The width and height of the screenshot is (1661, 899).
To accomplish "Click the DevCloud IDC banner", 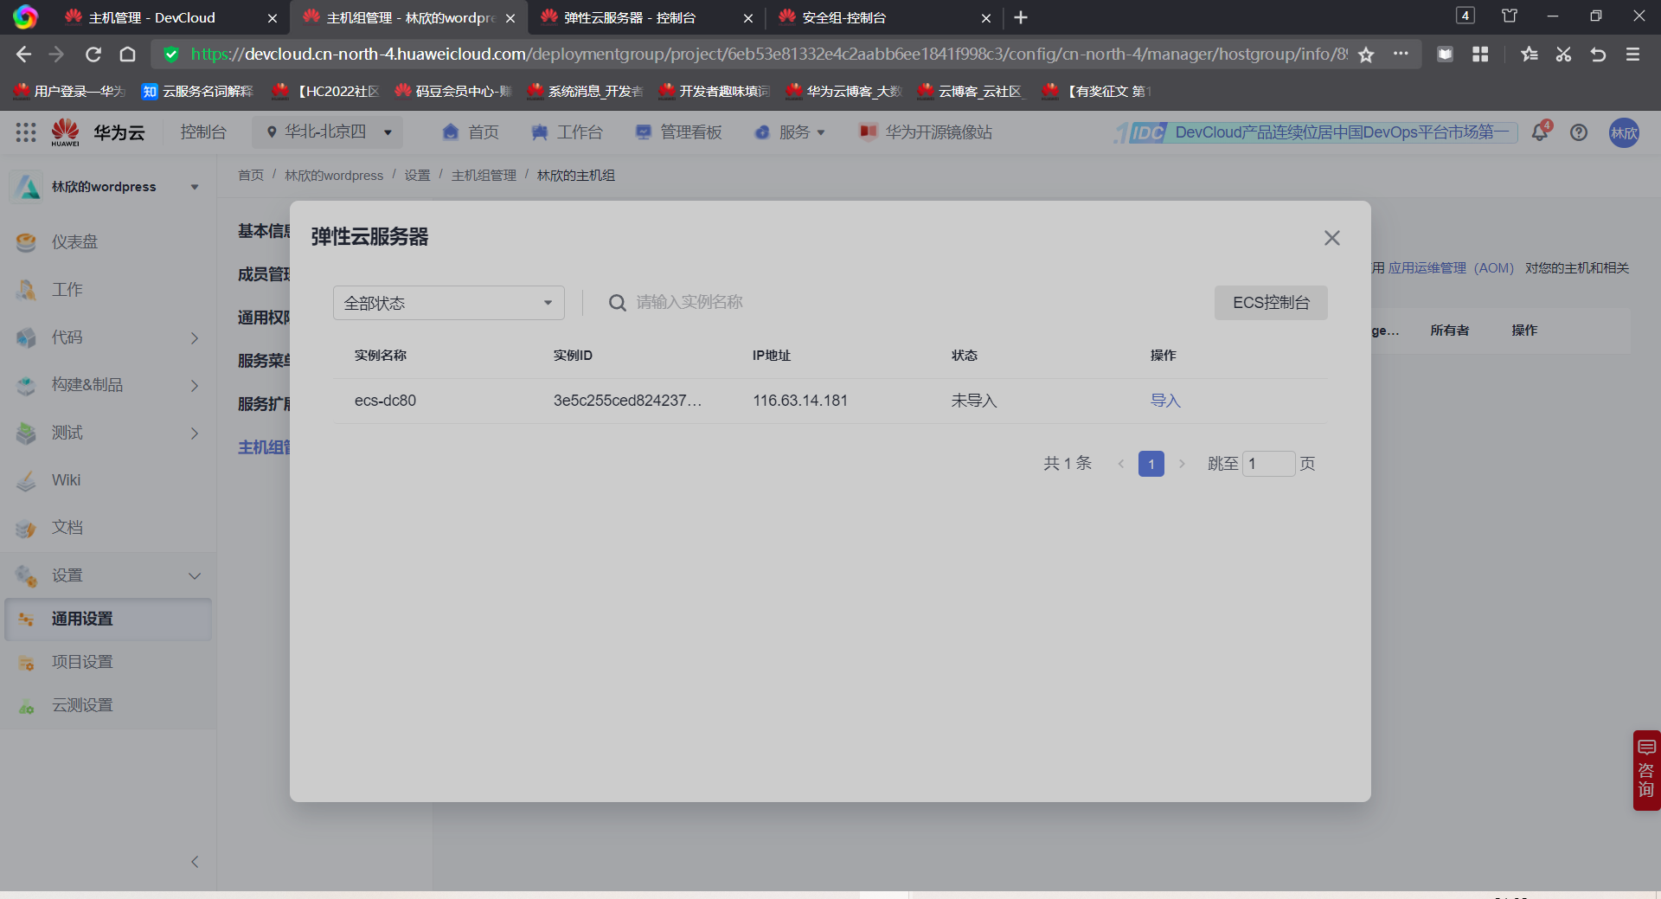I will pyautogui.click(x=1315, y=132).
